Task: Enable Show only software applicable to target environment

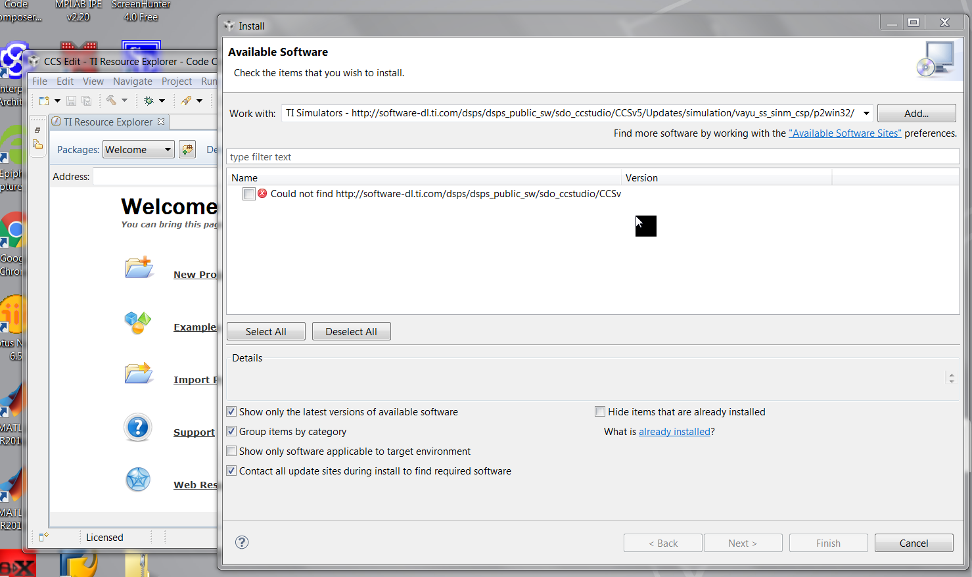Action: coord(231,451)
